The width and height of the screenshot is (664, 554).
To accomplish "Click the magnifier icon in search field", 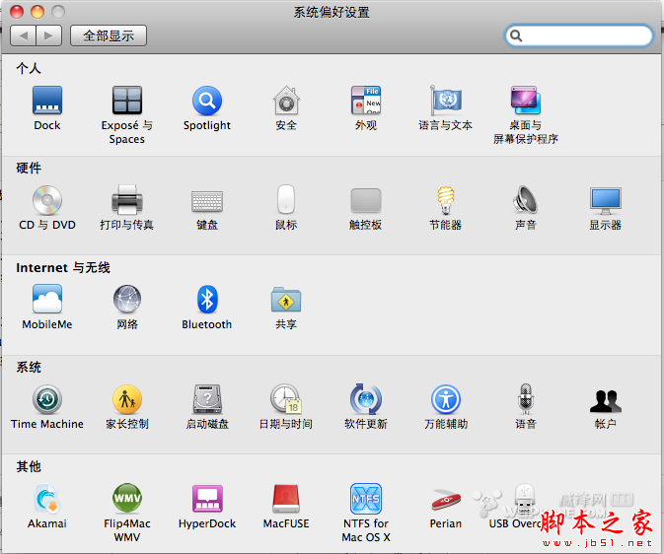I will coord(516,35).
